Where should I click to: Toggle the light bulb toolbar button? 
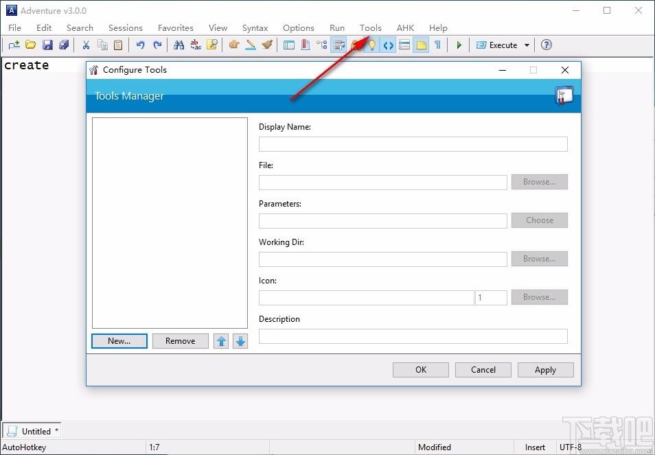click(371, 45)
